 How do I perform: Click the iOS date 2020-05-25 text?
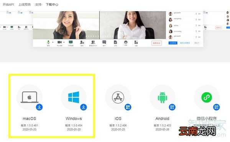[118, 129]
